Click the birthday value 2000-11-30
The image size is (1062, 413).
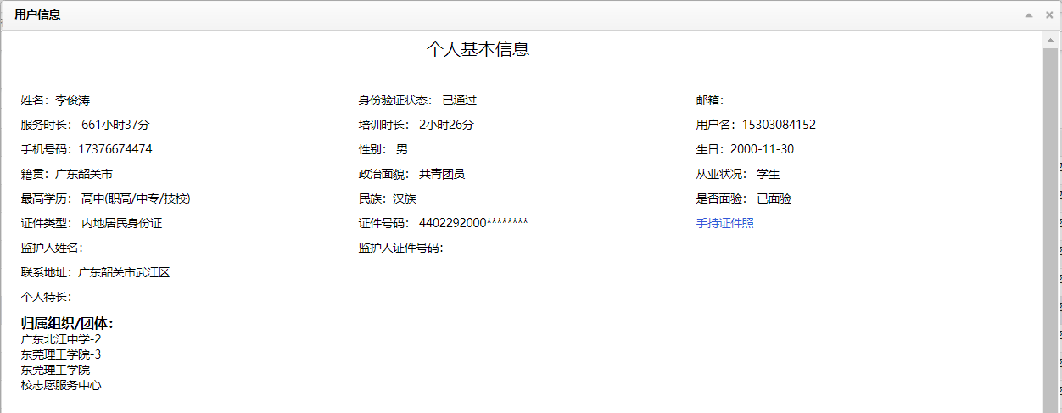(x=764, y=149)
